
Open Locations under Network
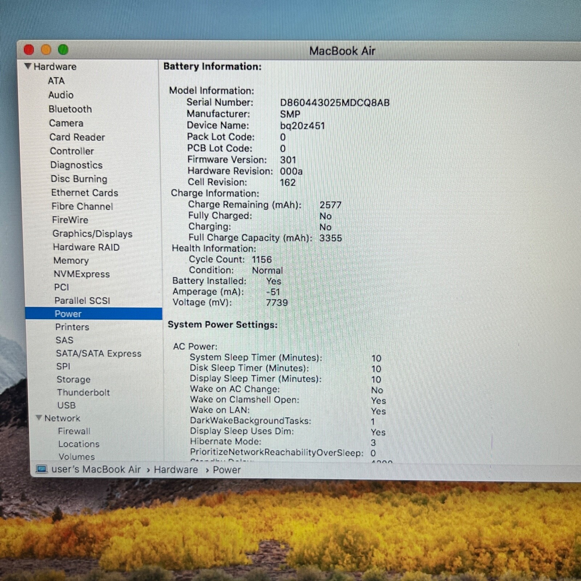[x=79, y=444]
